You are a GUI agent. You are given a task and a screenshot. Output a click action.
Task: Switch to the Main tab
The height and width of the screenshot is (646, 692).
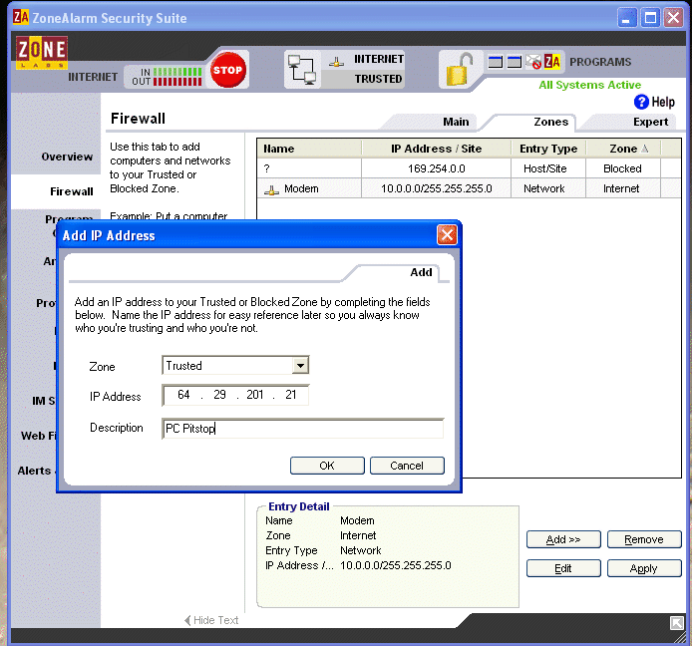tap(456, 122)
